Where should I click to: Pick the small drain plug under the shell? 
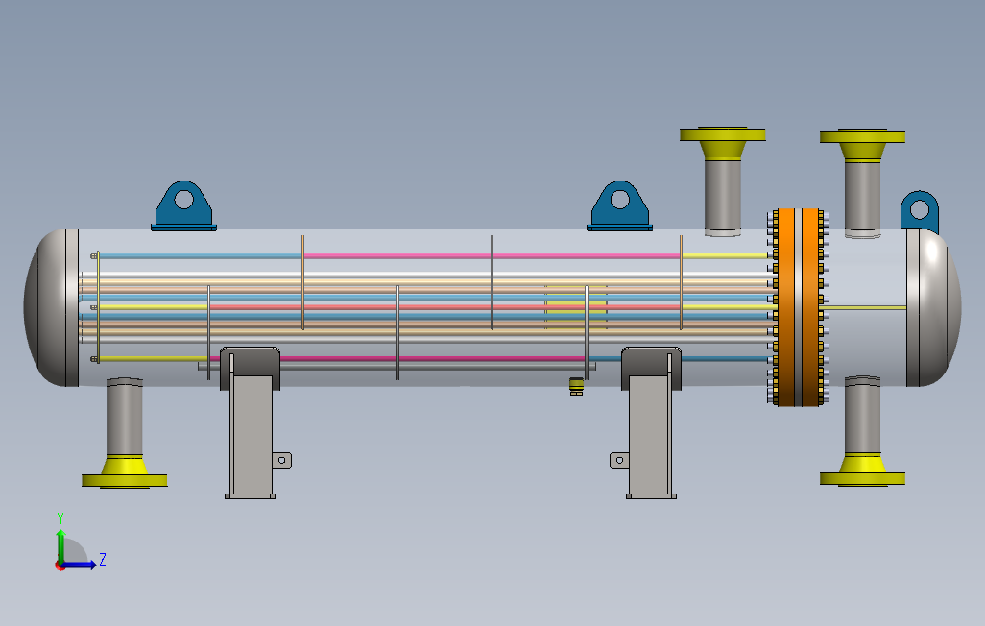[x=576, y=386]
